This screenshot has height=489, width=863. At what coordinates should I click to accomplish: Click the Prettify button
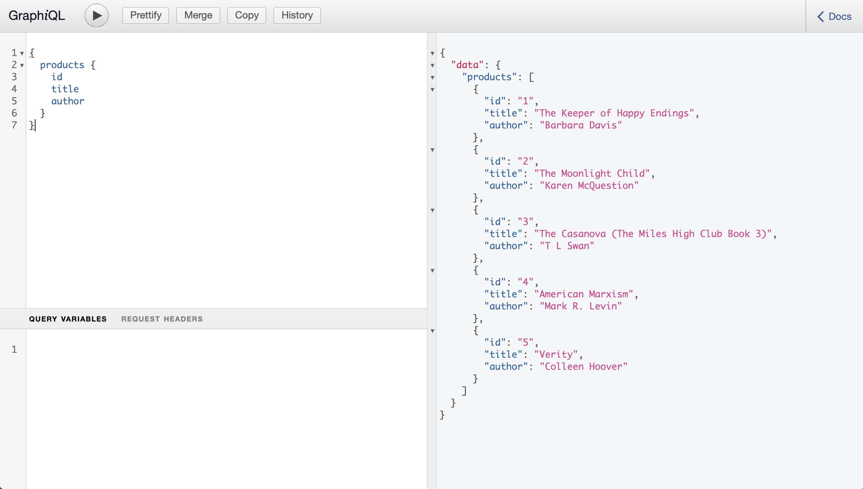[x=145, y=15]
